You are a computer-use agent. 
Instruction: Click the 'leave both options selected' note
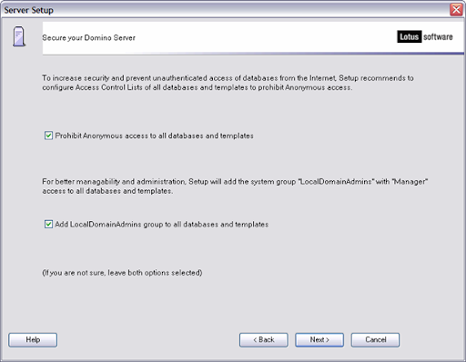(x=122, y=273)
